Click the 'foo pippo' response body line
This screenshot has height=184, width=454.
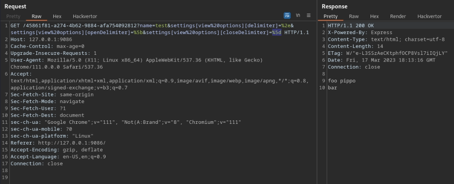[342, 81]
